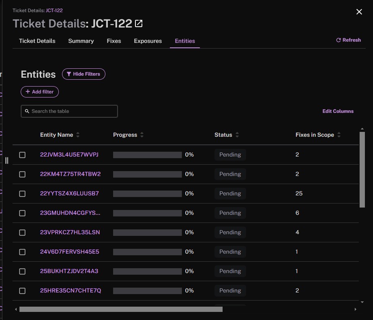Screen dimensions: 373x320
Task: Check the box for 22KM4TZ75TR4TBW2
Action: [x=22, y=174]
